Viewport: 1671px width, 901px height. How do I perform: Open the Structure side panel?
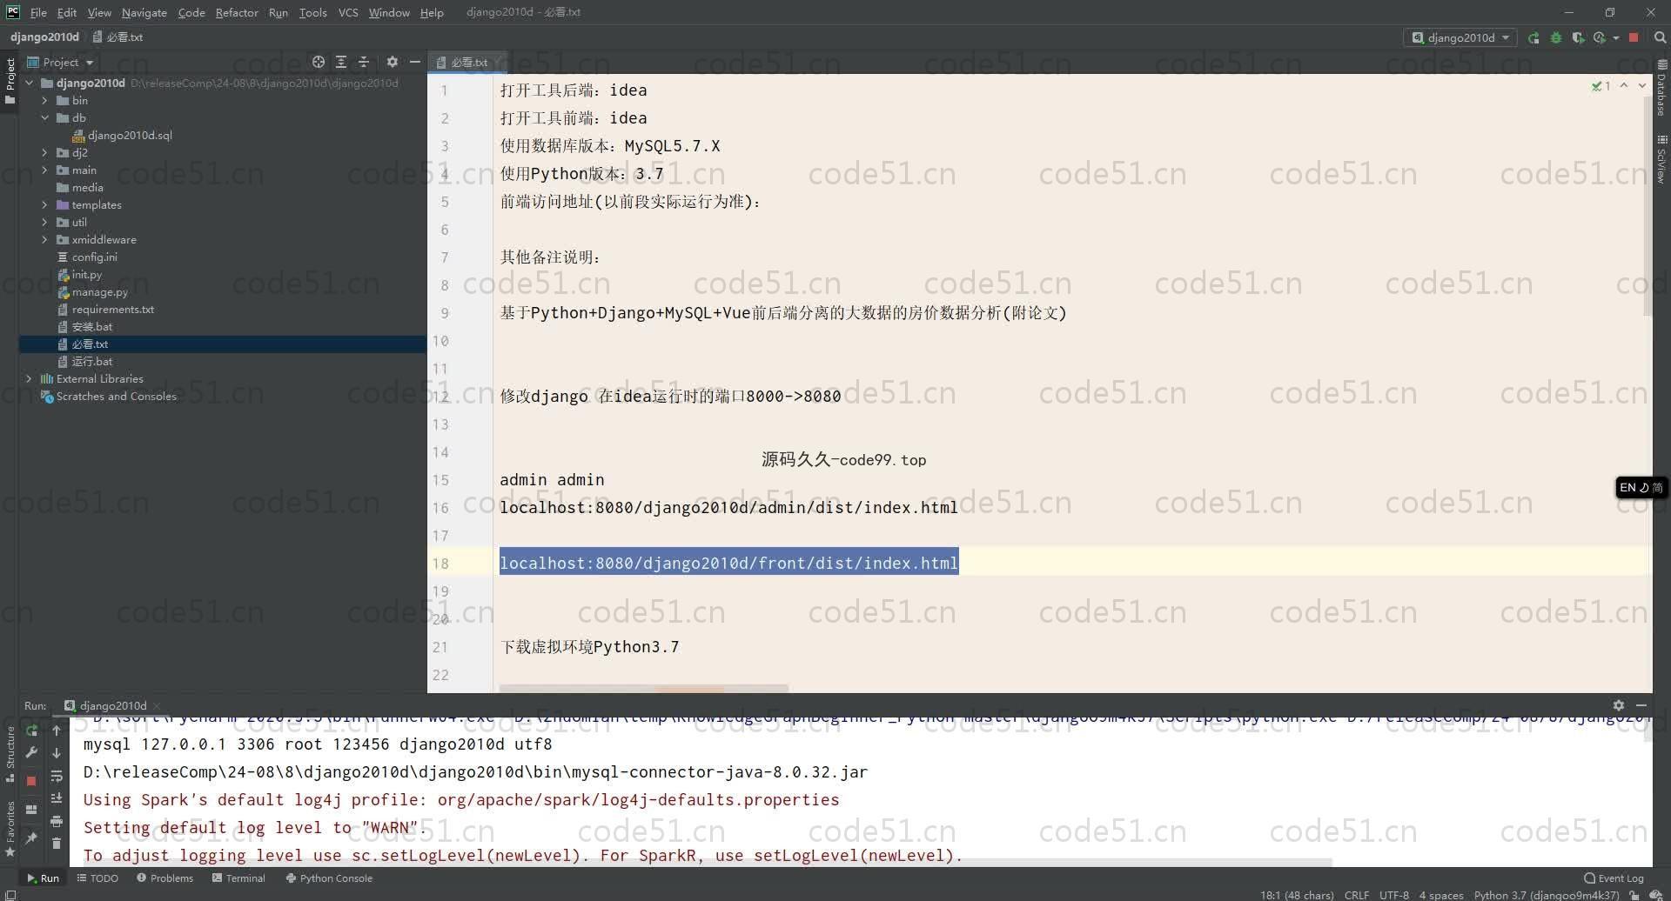(10, 753)
